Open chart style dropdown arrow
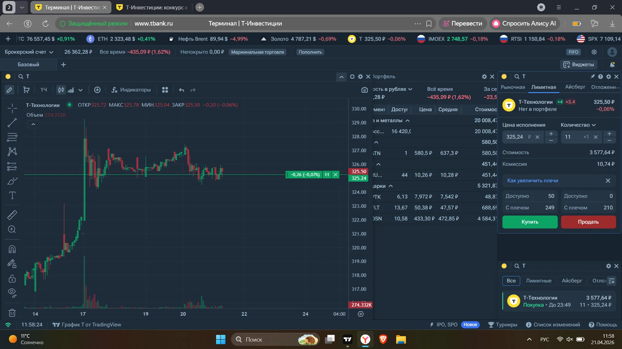The height and width of the screenshot is (349, 622). (x=80, y=90)
